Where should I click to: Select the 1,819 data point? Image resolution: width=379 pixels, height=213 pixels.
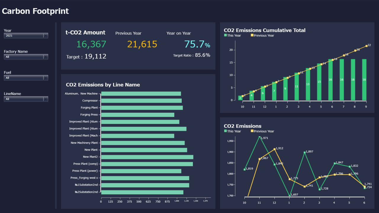coord(245,170)
